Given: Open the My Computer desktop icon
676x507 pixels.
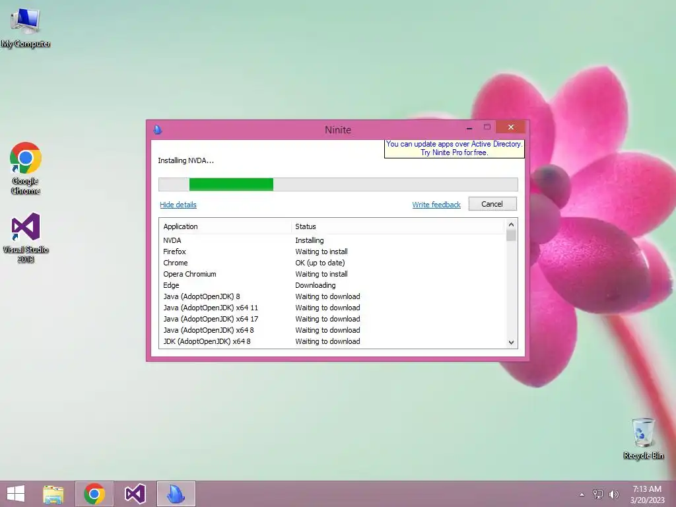Looking at the screenshot, I should pos(26,28).
